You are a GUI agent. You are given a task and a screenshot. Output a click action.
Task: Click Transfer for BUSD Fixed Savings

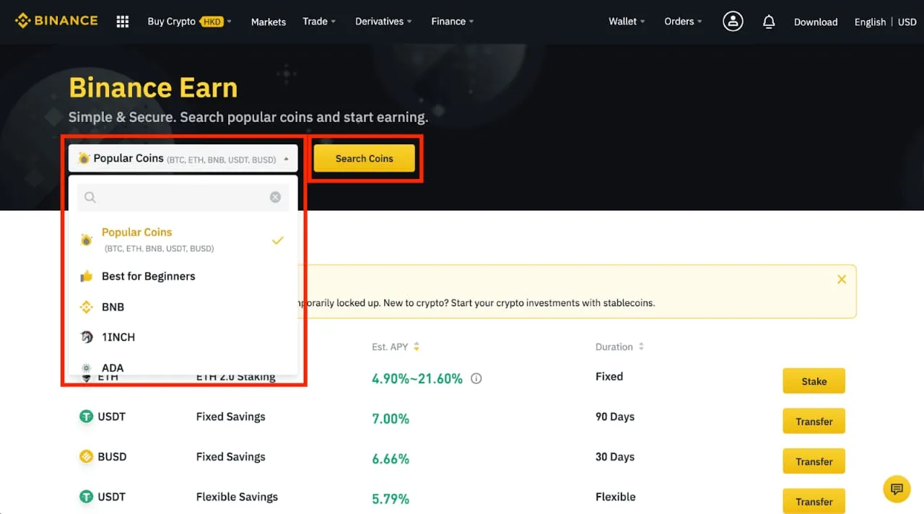pos(814,461)
